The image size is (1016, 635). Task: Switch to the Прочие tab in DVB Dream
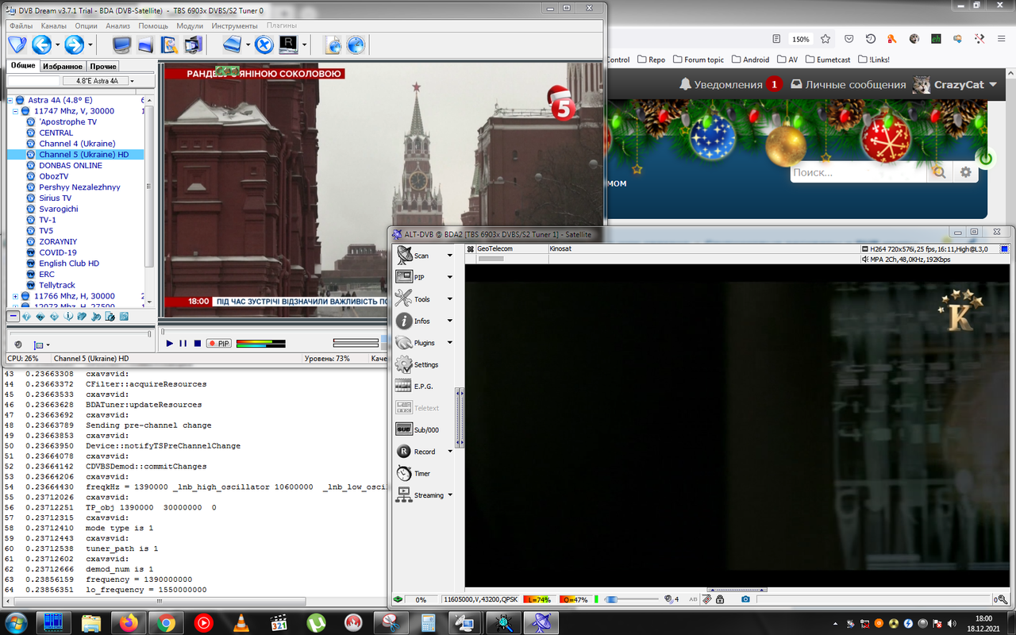click(103, 66)
